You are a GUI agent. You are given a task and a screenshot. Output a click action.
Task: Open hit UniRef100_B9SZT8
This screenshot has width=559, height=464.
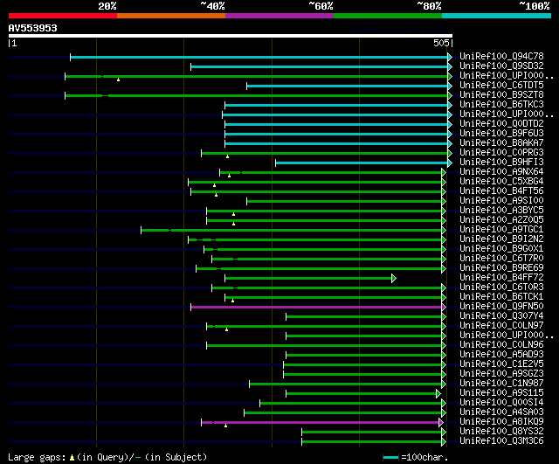(x=501, y=95)
